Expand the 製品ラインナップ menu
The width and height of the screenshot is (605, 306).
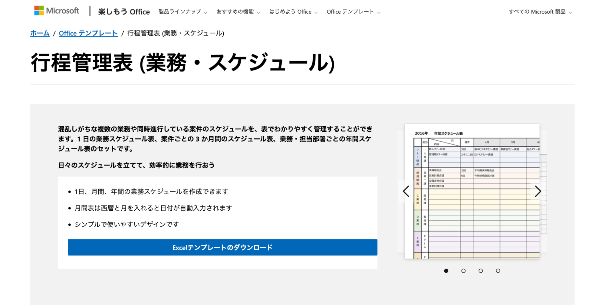183,12
